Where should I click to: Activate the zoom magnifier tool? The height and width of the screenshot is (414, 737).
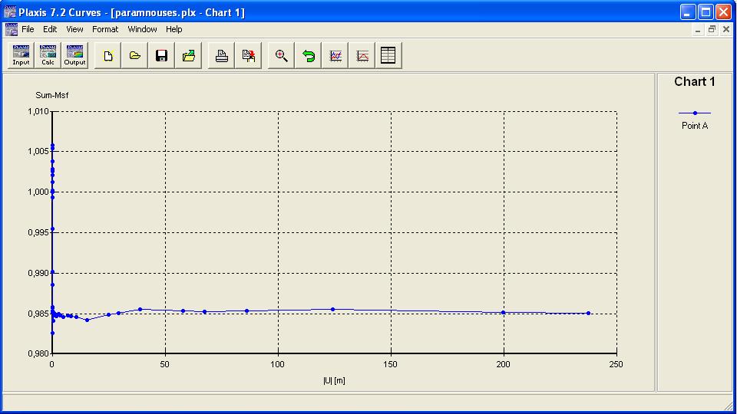pyautogui.click(x=281, y=55)
